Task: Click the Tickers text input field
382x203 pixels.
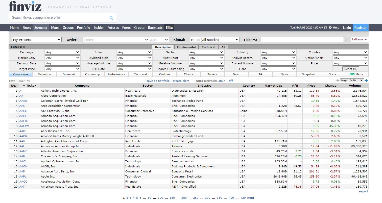Action: [x=302, y=40]
